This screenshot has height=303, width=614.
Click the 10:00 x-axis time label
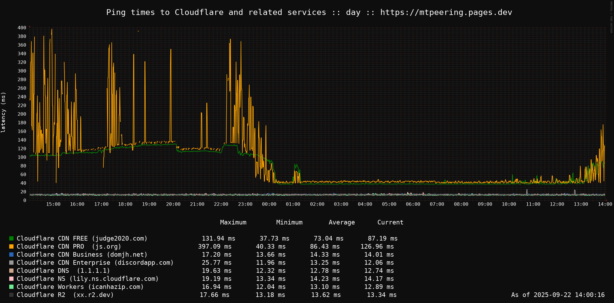509,204
